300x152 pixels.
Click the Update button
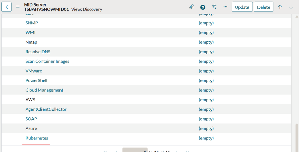click(x=242, y=7)
